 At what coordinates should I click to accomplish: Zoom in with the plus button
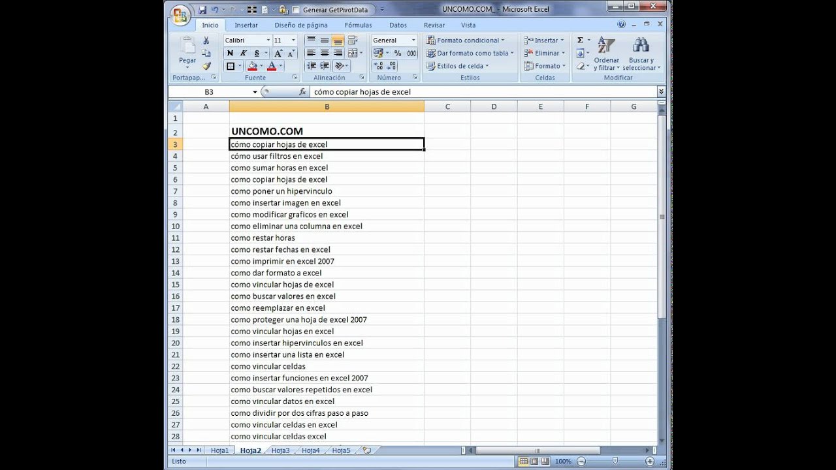click(x=651, y=461)
